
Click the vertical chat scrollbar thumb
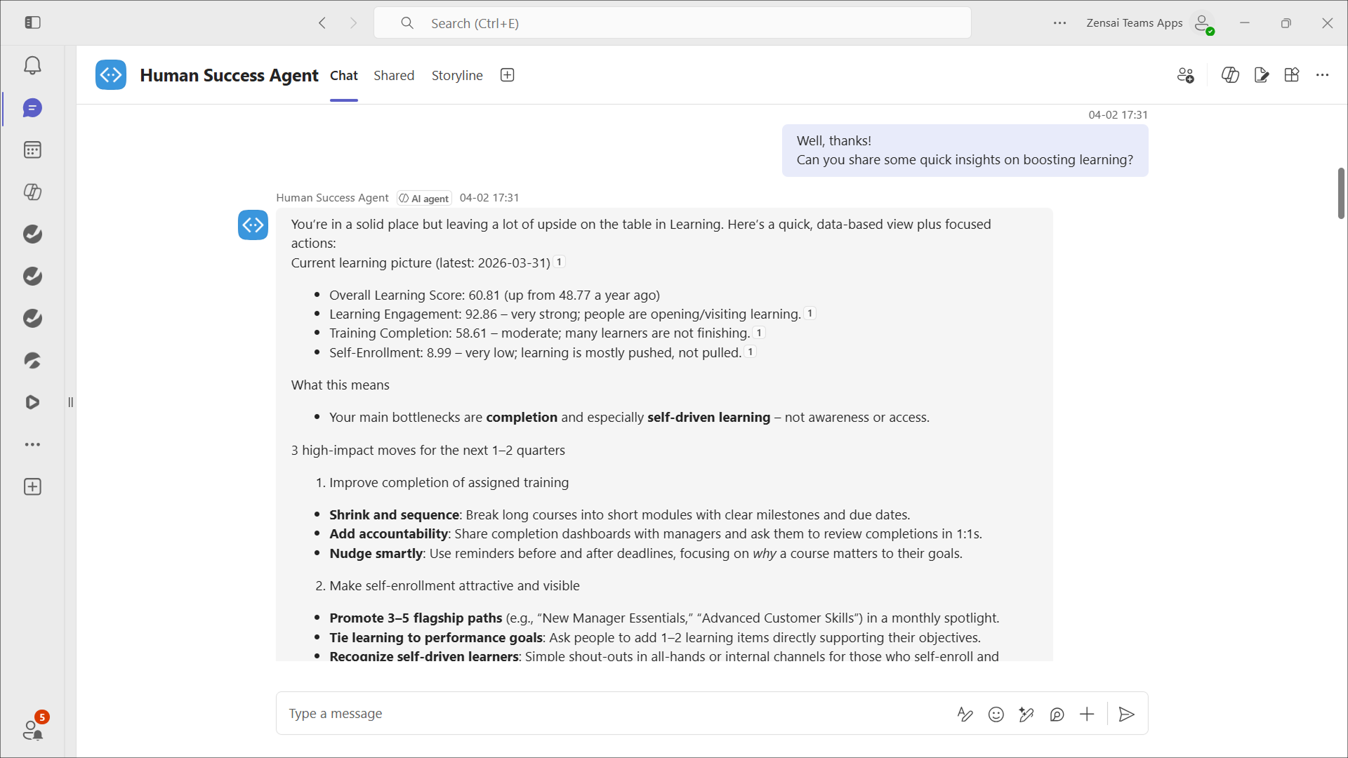[x=1340, y=194]
